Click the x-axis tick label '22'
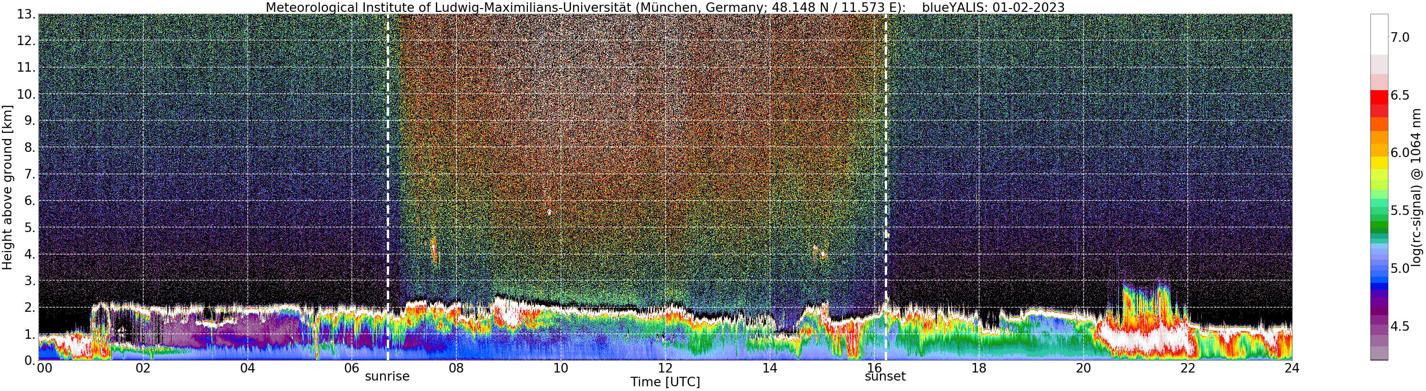The height and width of the screenshot is (391, 1426). pyautogui.click(x=1188, y=368)
